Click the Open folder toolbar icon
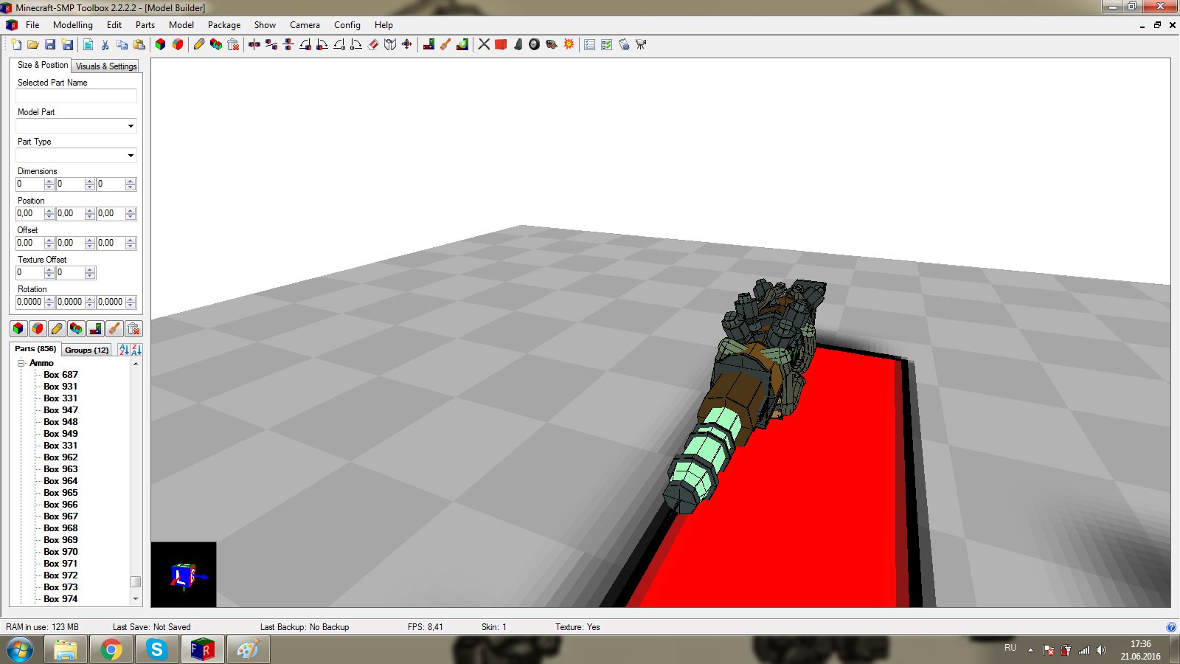The width and height of the screenshot is (1180, 664). [x=32, y=45]
